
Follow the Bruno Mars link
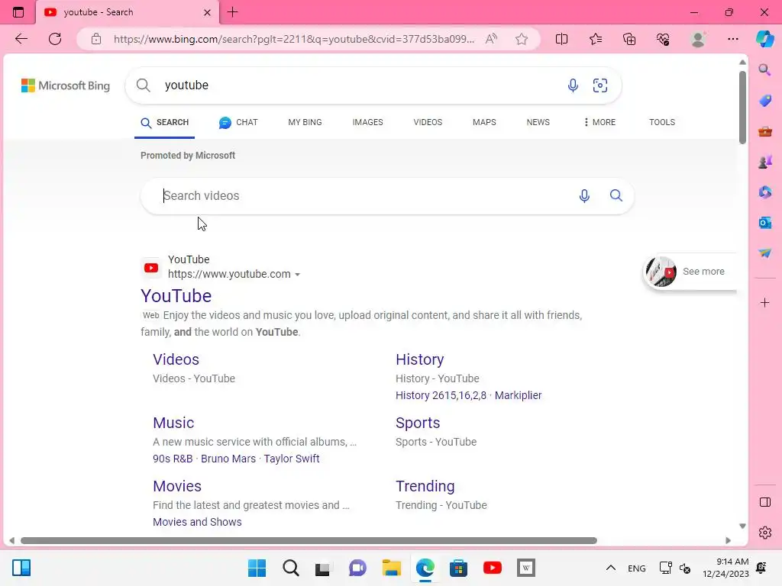228,459
